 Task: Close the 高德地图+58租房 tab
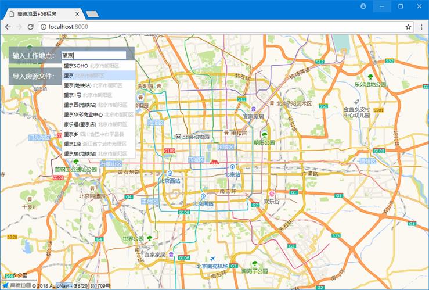77,14
